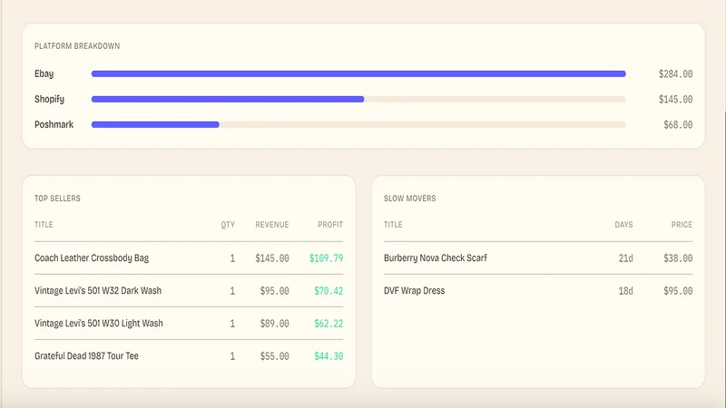726x408 pixels.
Task: Click the $68.00 Poshmark total
Action: [x=678, y=124]
